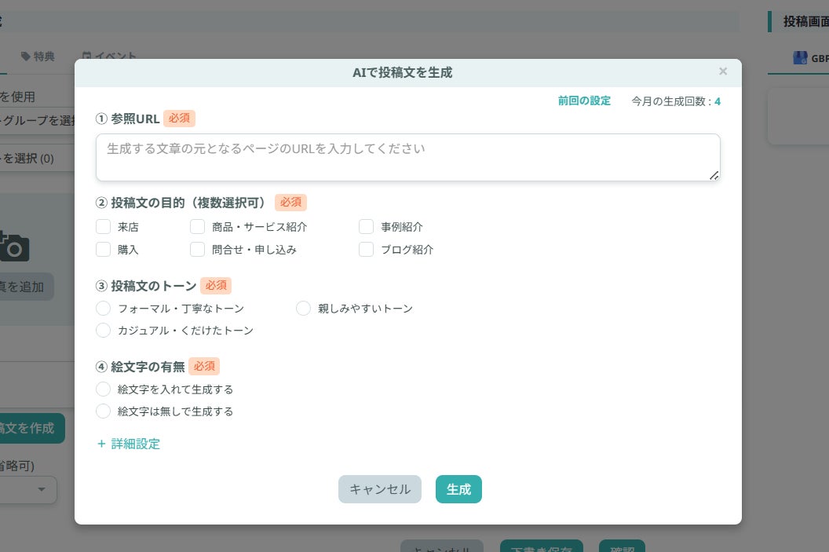The height and width of the screenshot is (552, 829).
Task: Expand the 詳細設定 section
Action: click(x=129, y=444)
